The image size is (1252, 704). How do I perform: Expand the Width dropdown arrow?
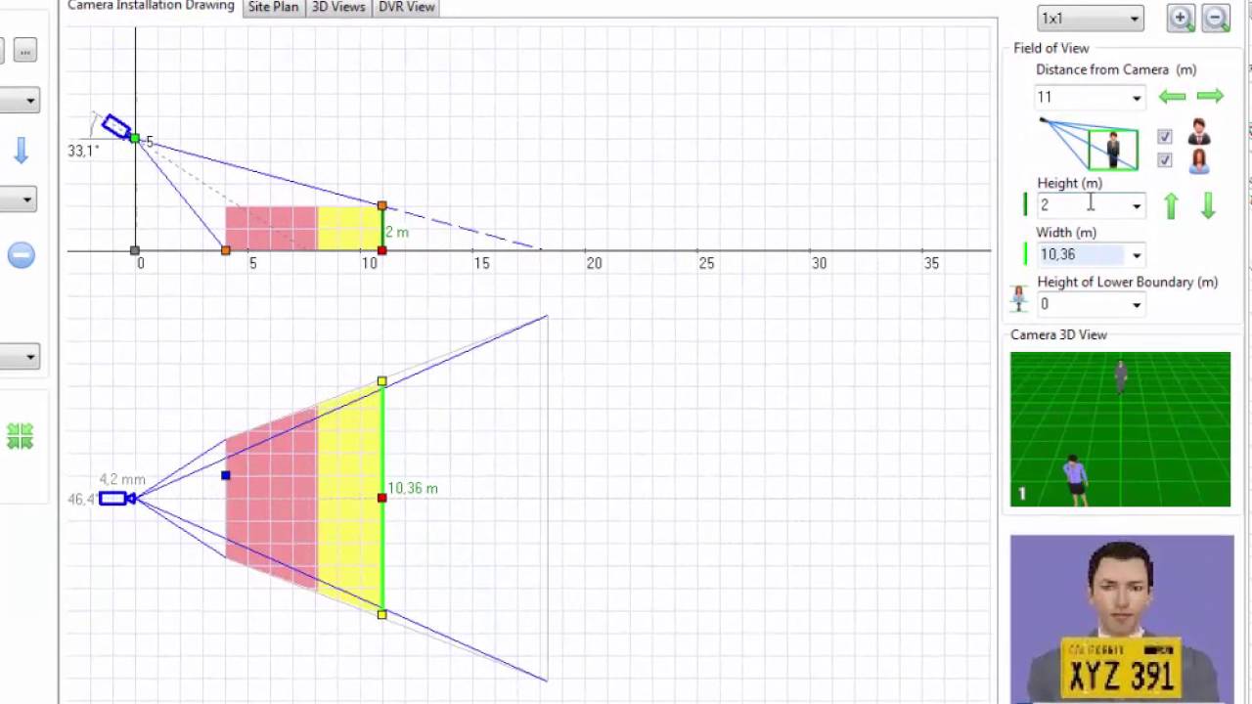click(x=1136, y=255)
